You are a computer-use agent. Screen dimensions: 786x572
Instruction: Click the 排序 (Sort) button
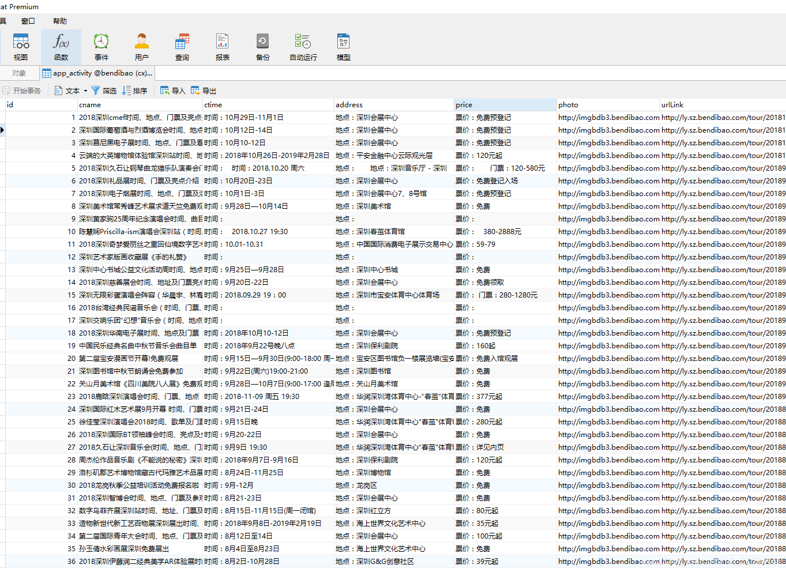pos(134,91)
